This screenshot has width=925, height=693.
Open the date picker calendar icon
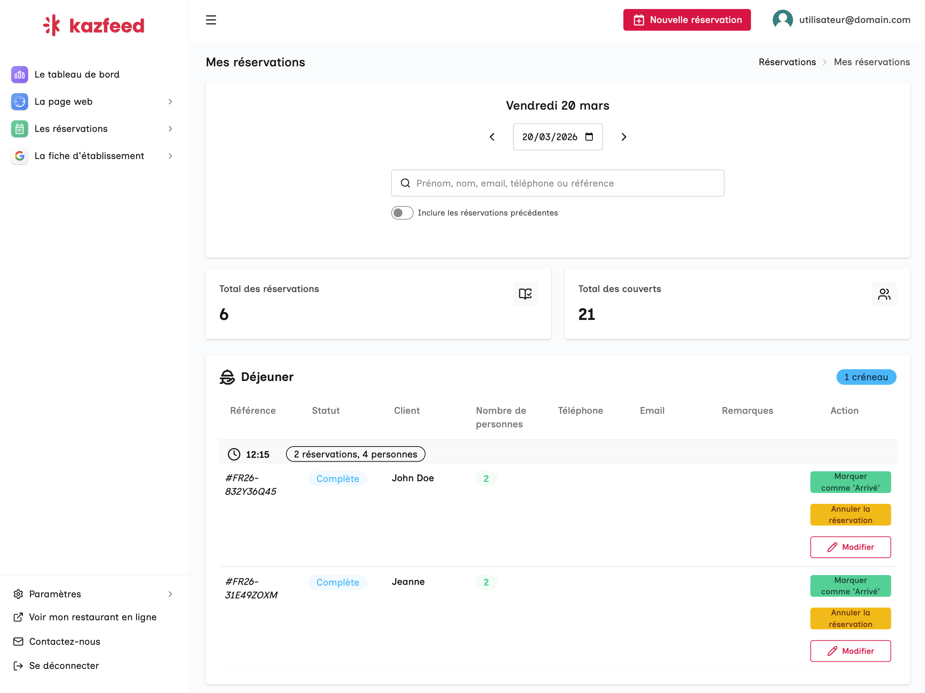click(589, 137)
